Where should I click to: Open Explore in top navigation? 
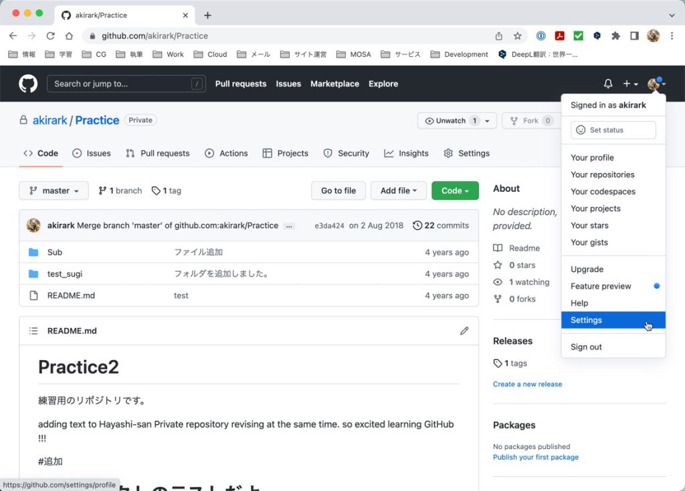383,84
